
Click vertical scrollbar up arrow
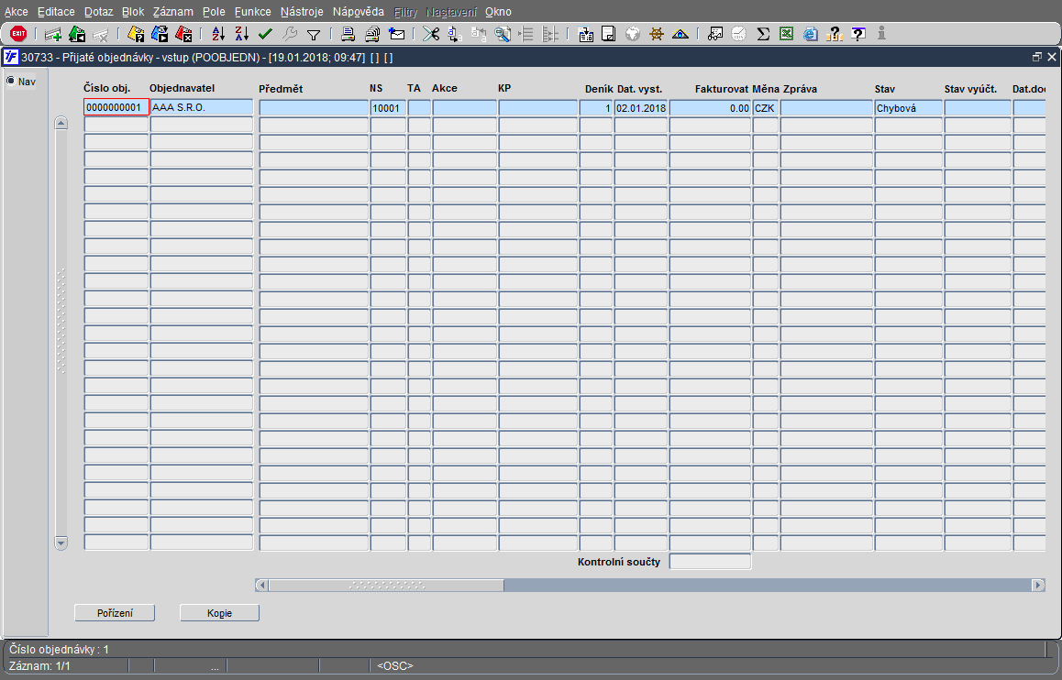click(x=61, y=123)
